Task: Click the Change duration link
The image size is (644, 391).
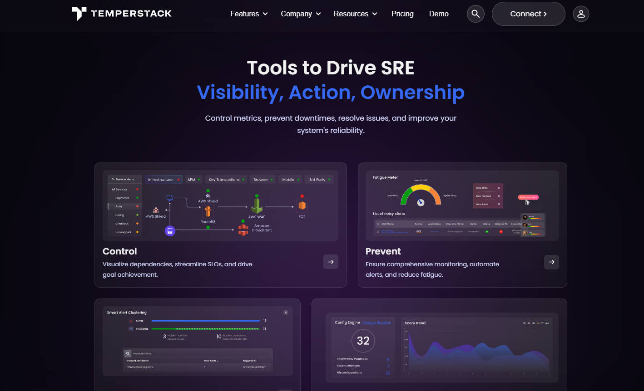Action: tap(376, 323)
